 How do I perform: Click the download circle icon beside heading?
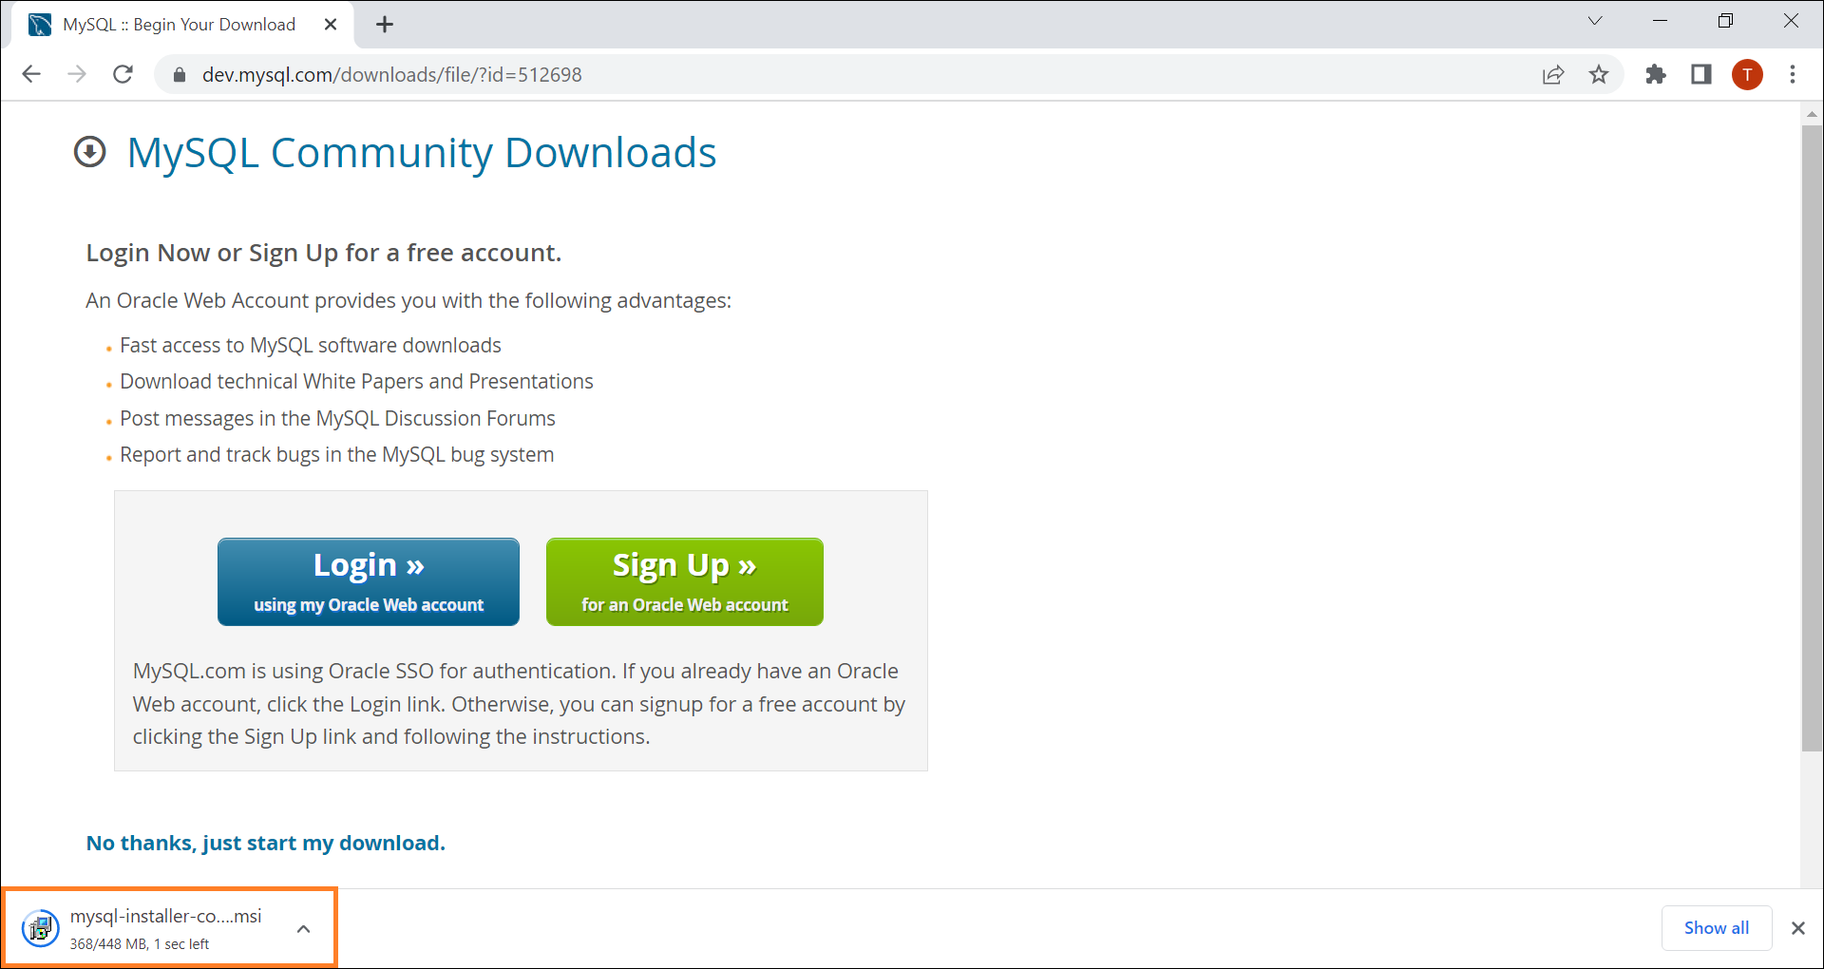[x=90, y=152]
